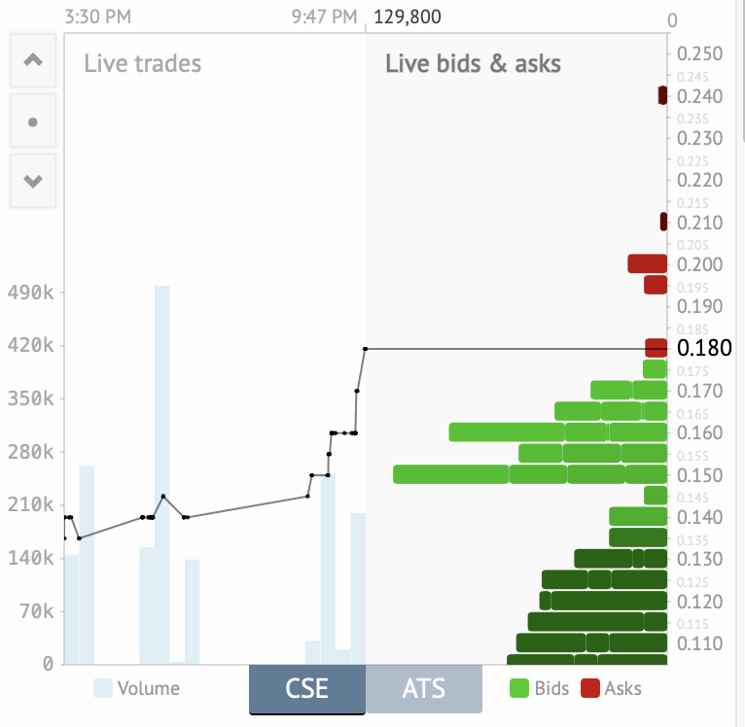Toggle the Asks legend item
Viewport: 745px width, 727px height.
[x=611, y=689]
